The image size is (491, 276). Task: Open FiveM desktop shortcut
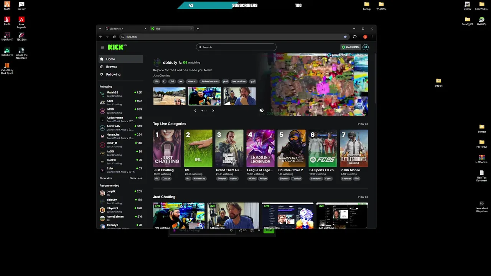point(7,6)
